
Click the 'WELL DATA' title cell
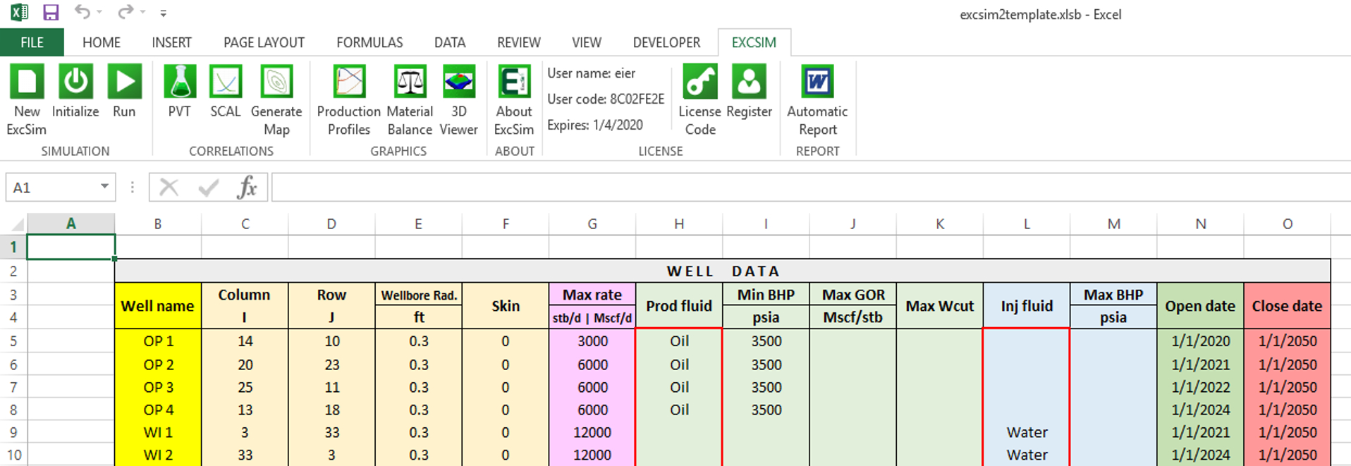723,271
